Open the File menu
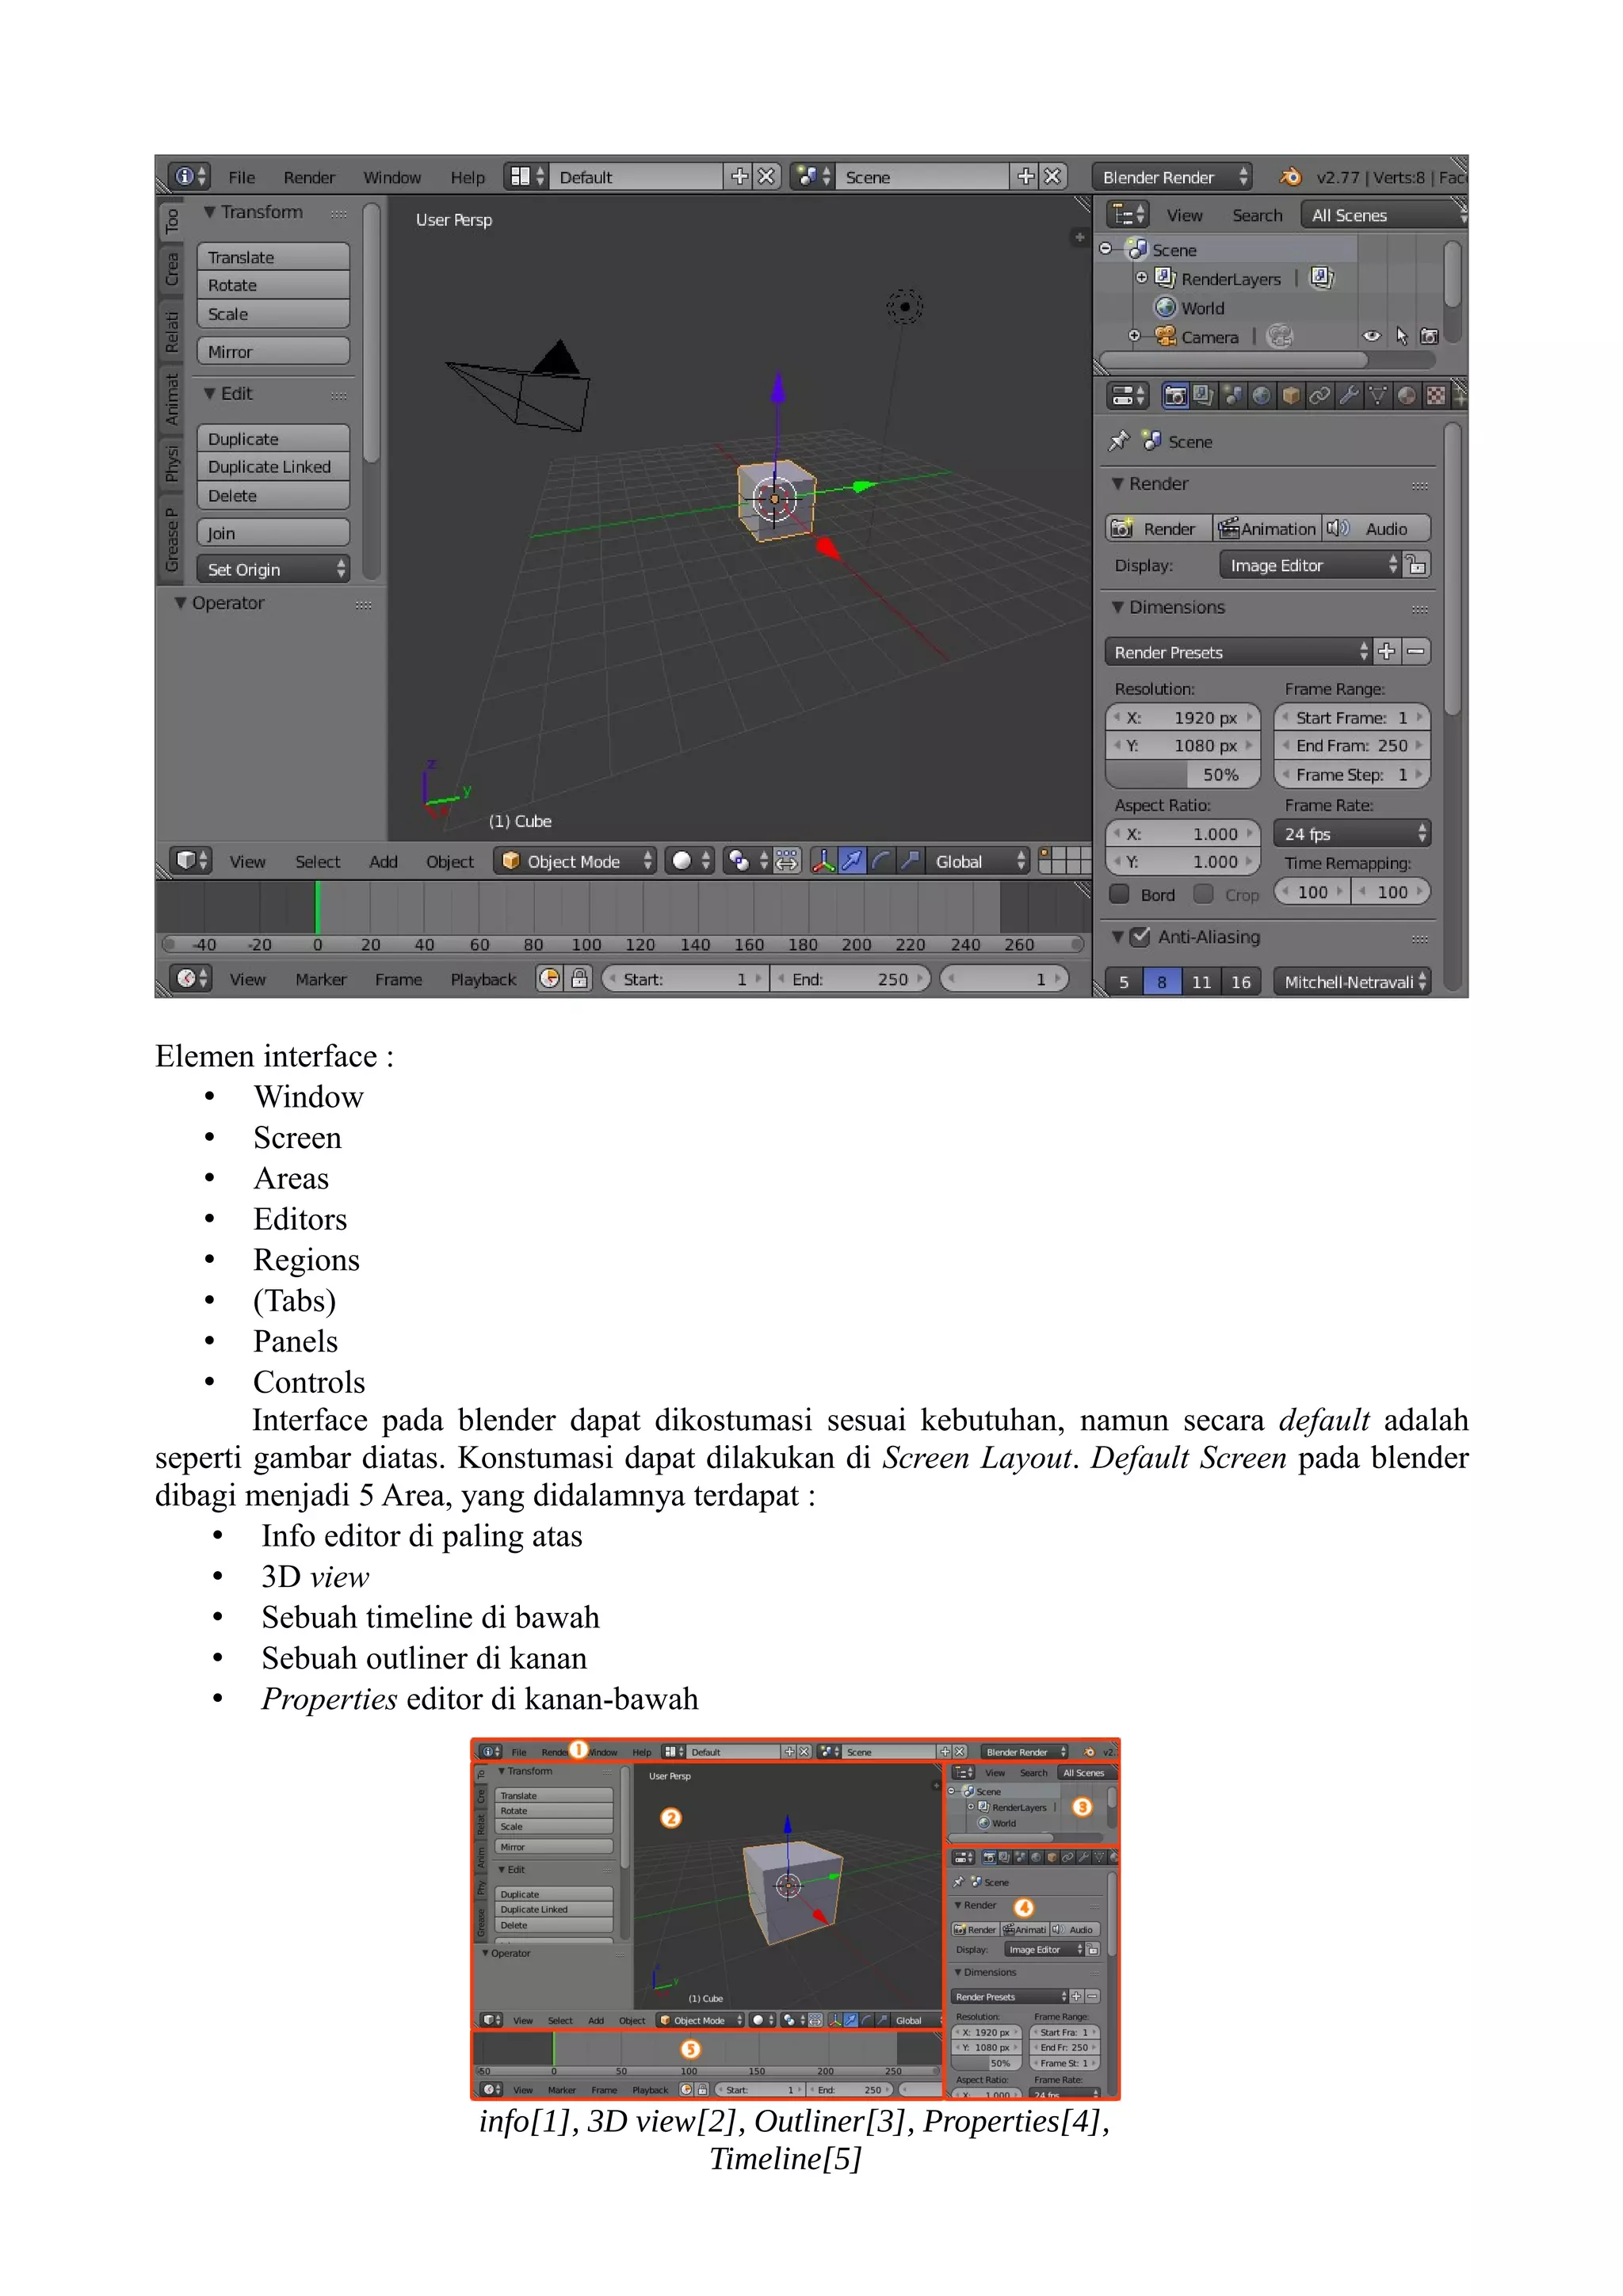This screenshot has width=1623, height=2296. click(x=242, y=177)
